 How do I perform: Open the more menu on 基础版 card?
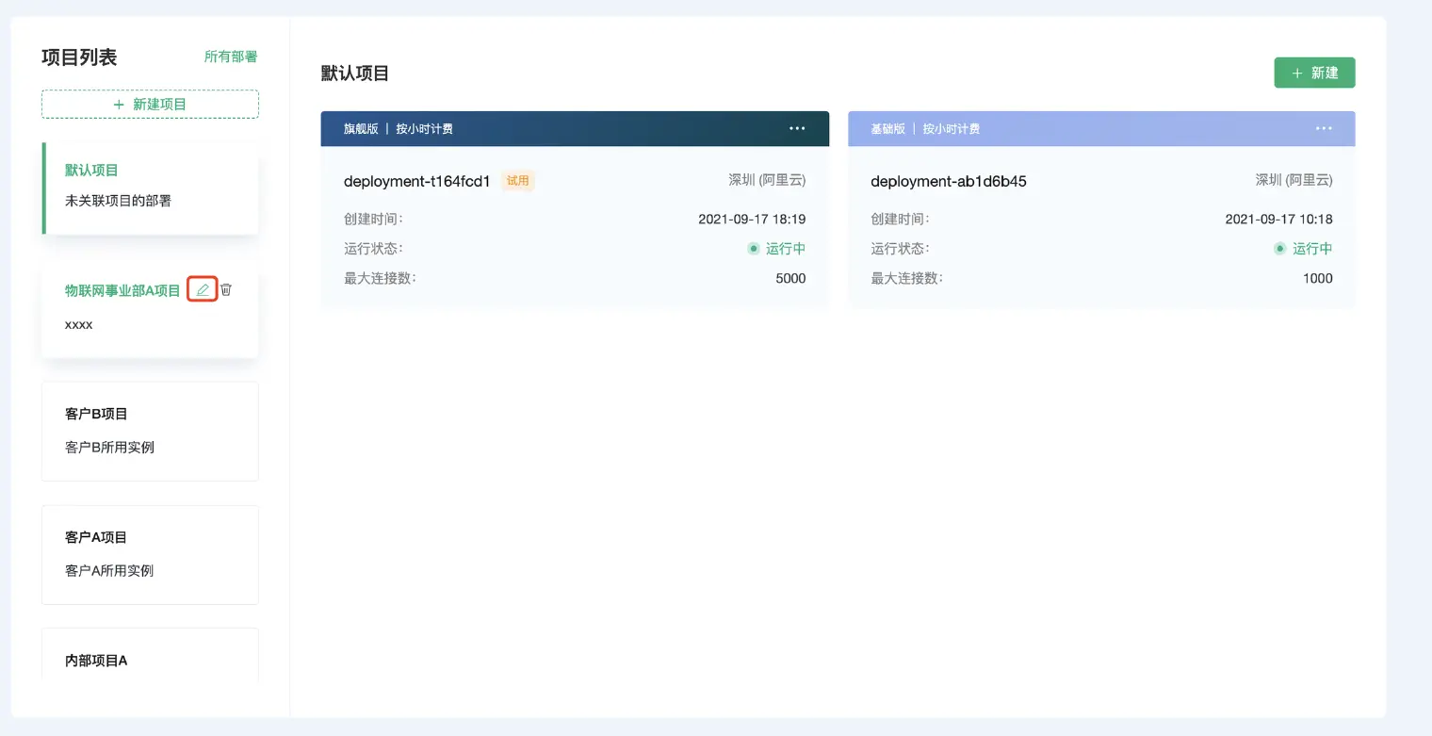coord(1324,128)
